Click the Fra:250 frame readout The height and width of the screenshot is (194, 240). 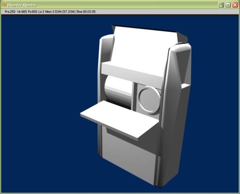(10, 12)
